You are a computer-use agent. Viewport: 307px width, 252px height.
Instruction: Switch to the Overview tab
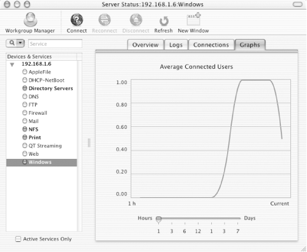[x=146, y=45]
